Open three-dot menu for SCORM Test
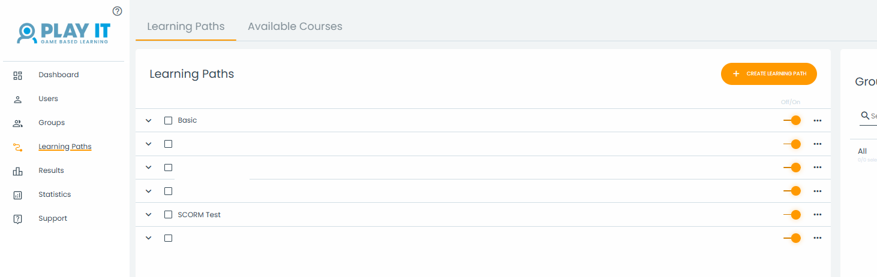Image resolution: width=877 pixels, height=277 pixels. [817, 215]
